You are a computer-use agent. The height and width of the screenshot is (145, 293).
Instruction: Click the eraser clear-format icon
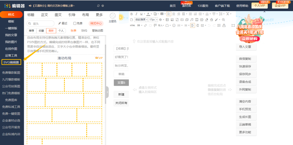pyautogui.click(x=206, y=20)
